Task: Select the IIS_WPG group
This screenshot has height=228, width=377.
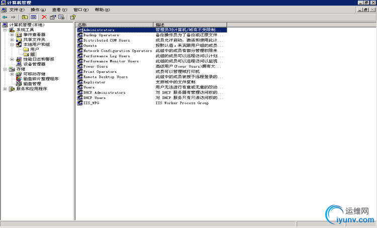Action: 91,103
